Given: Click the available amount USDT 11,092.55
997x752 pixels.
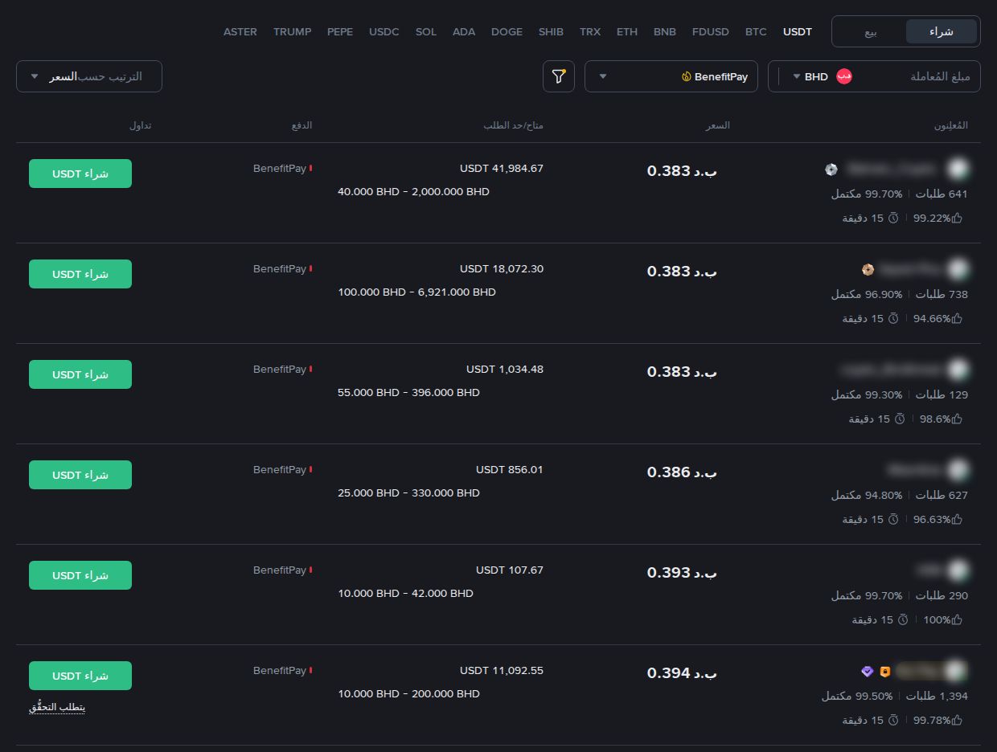Looking at the screenshot, I should pyautogui.click(x=502, y=670).
